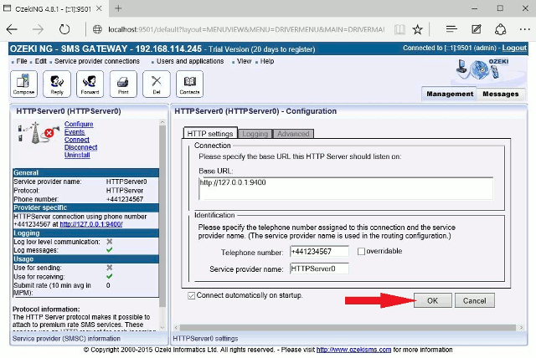Click the OK button

432,300
